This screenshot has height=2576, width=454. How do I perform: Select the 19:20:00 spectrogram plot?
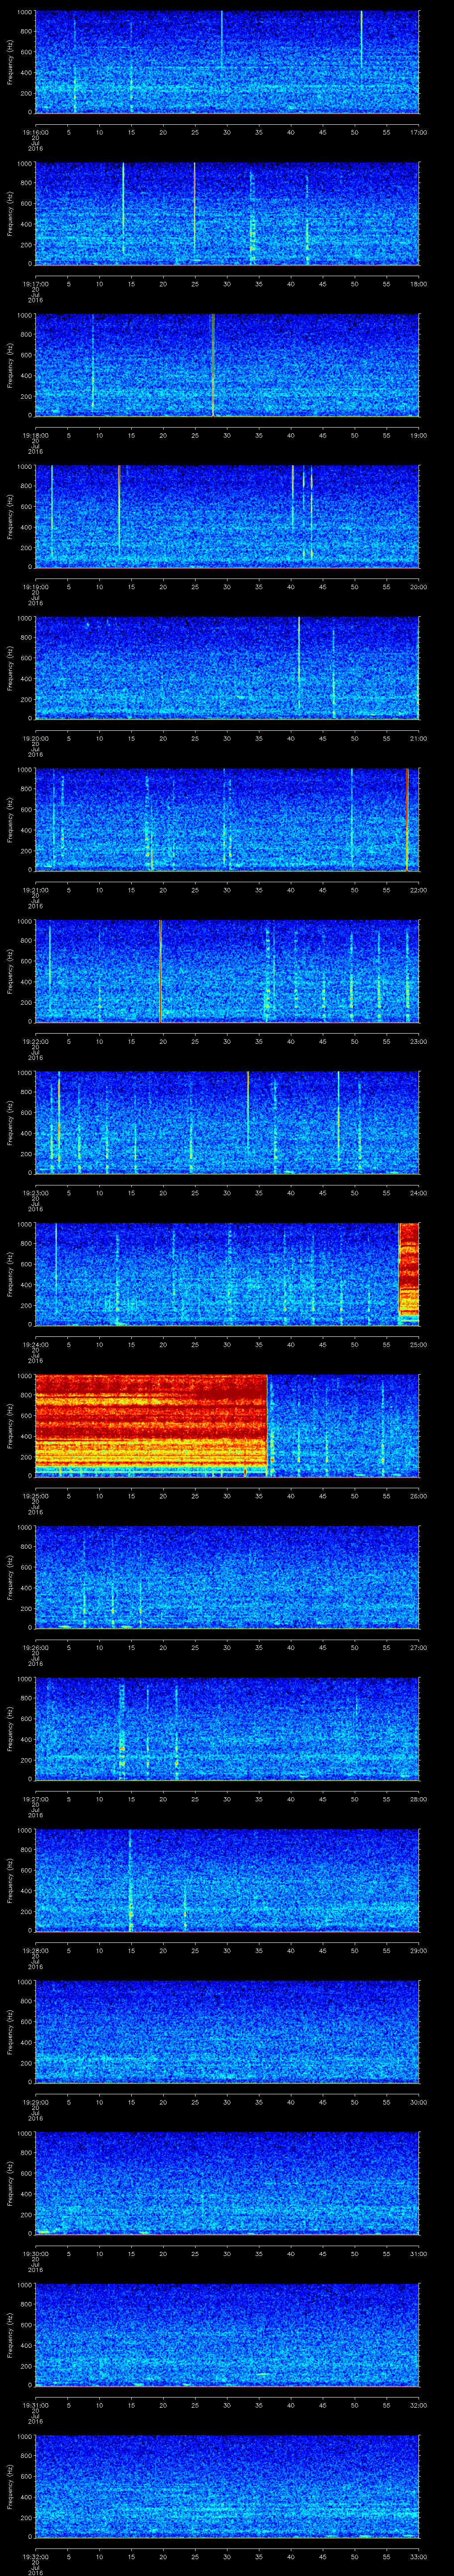[227, 668]
